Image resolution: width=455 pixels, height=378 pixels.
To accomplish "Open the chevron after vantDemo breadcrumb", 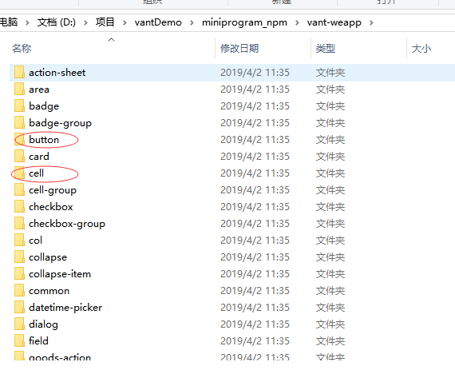I will [192, 22].
